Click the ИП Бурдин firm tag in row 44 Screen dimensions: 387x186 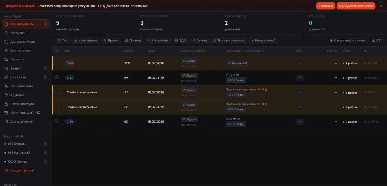tap(189, 90)
